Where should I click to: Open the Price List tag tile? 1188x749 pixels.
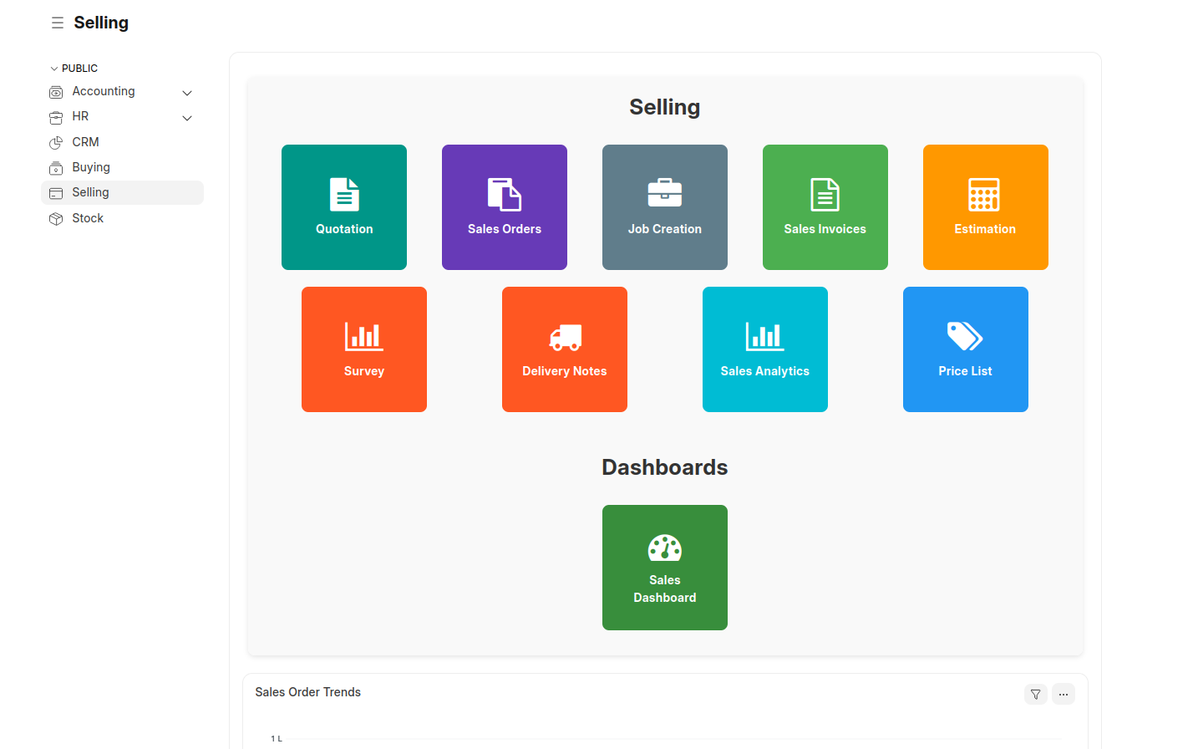(x=966, y=349)
